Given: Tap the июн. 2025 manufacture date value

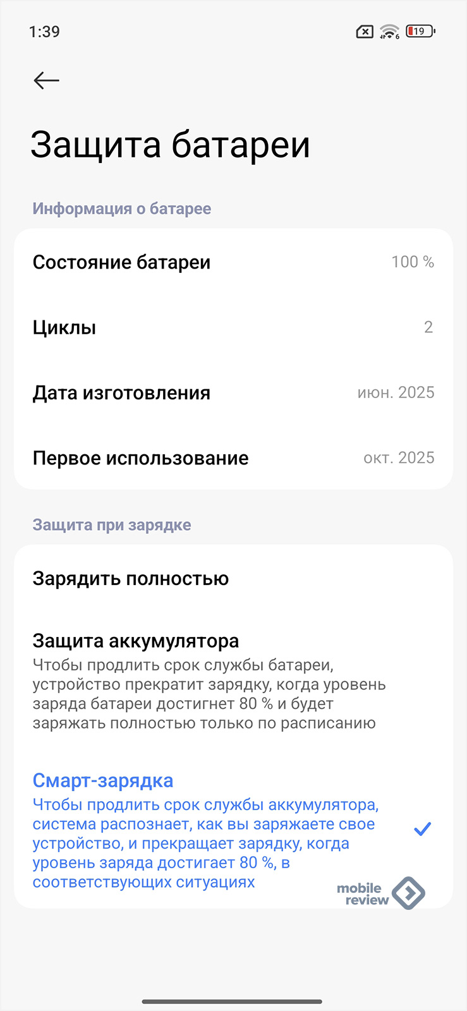Looking at the screenshot, I should 396,393.
